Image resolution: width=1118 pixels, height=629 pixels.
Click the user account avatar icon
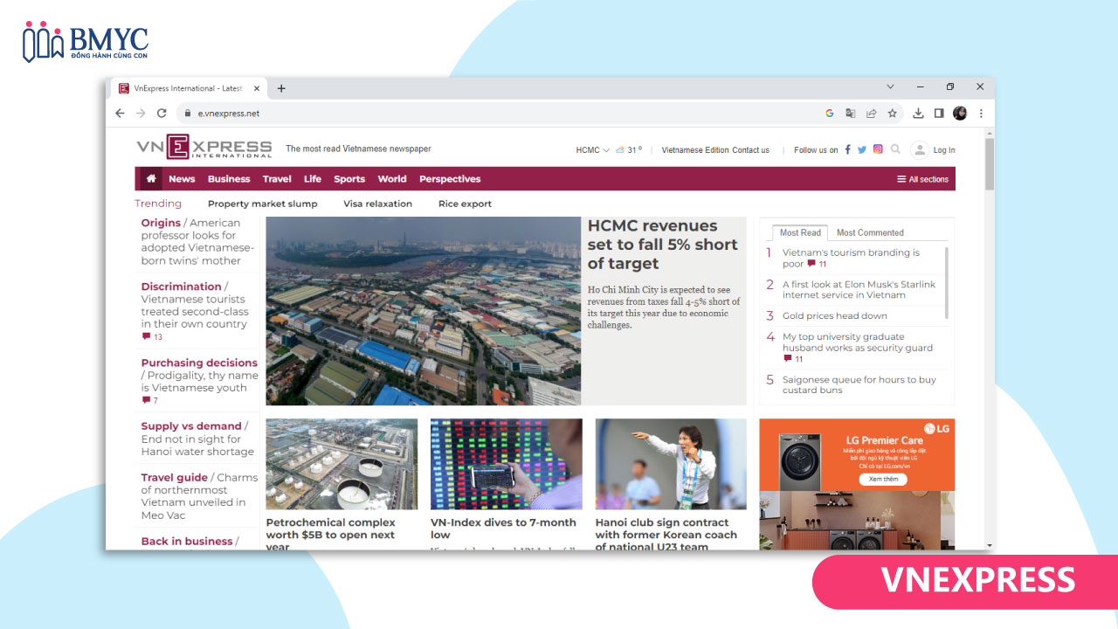[x=920, y=149]
